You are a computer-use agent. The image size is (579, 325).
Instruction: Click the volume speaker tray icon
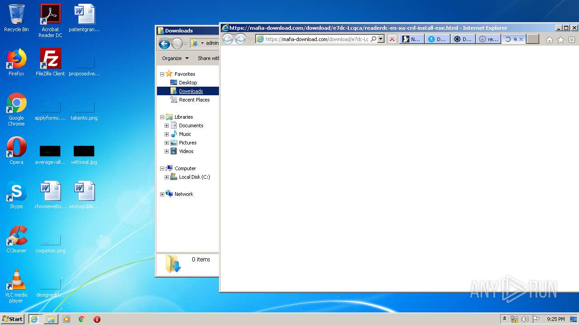525,319
